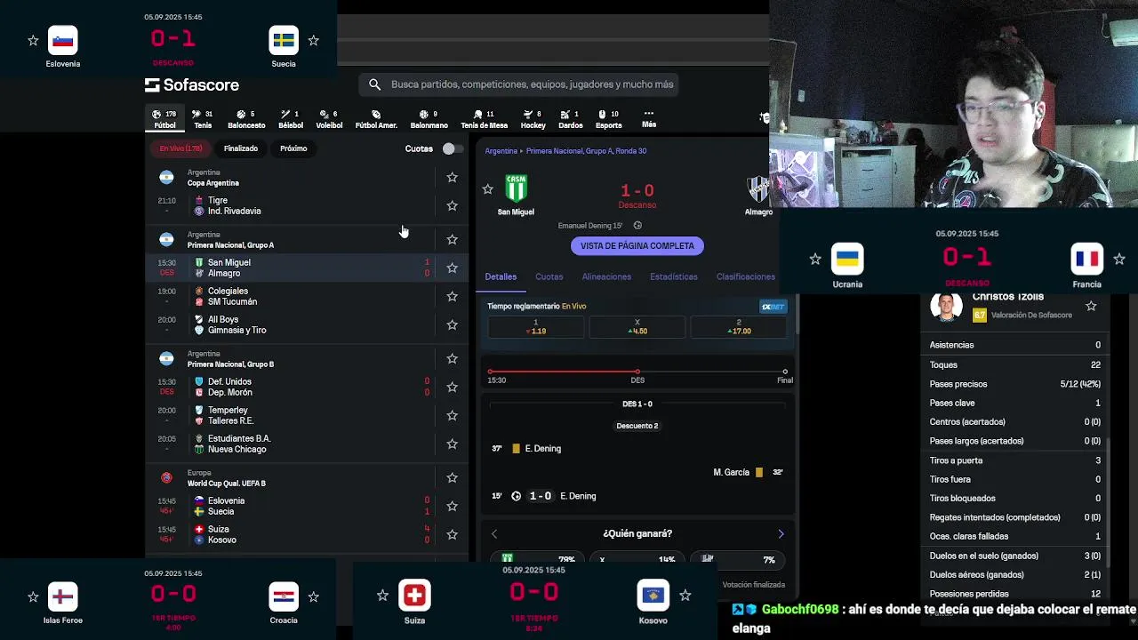Favorite the Tigre vs Ind. Rivadavia match
The height and width of the screenshot is (640, 1138).
coord(452,205)
